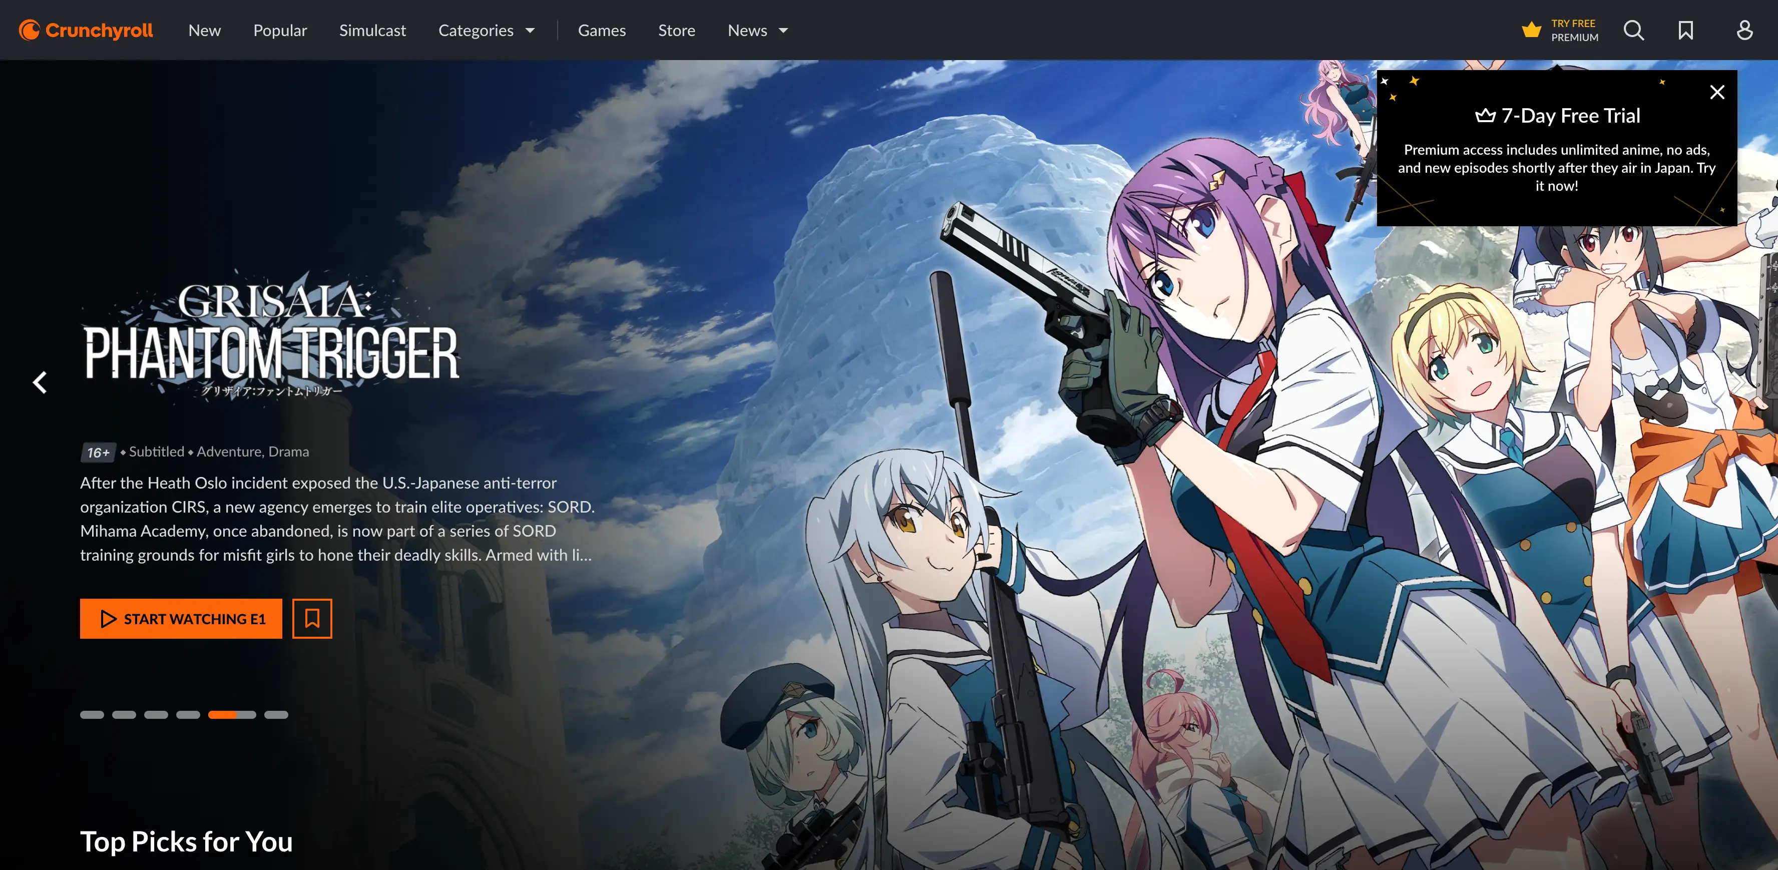Select the active fifth carousel indicator
The width and height of the screenshot is (1778, 870).
[232, 715]
